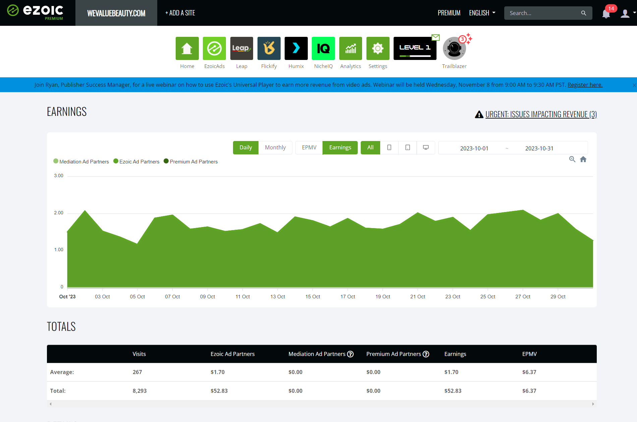Toggle Ezoic Ad Partners legend series
This screenshot has width=637, height=422.
pyautogui.click(x=136, y=161)
